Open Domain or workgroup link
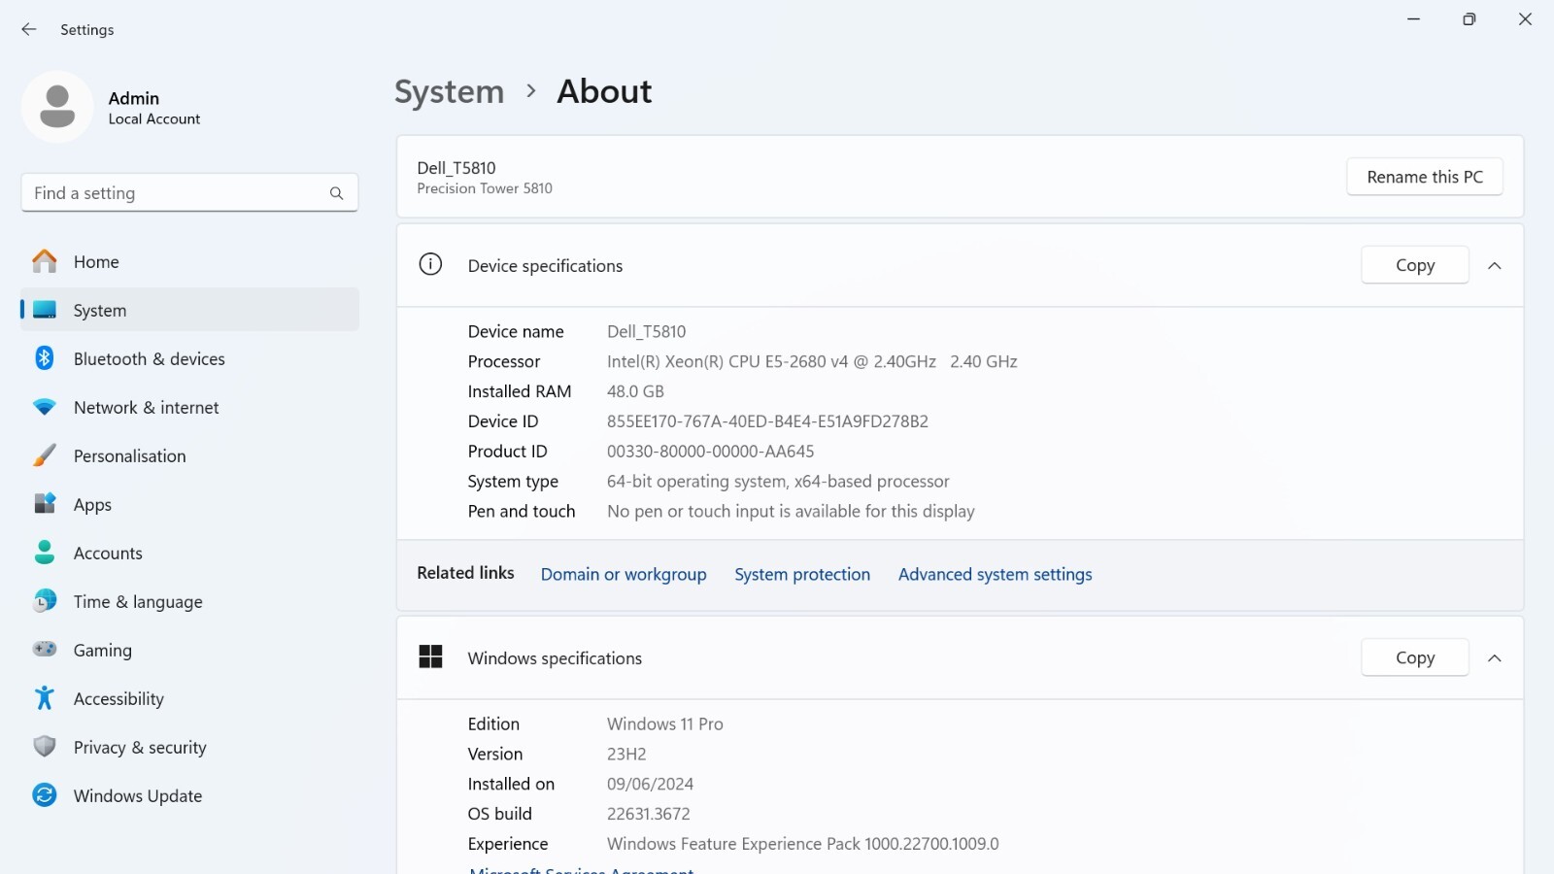 pos(624,574)
